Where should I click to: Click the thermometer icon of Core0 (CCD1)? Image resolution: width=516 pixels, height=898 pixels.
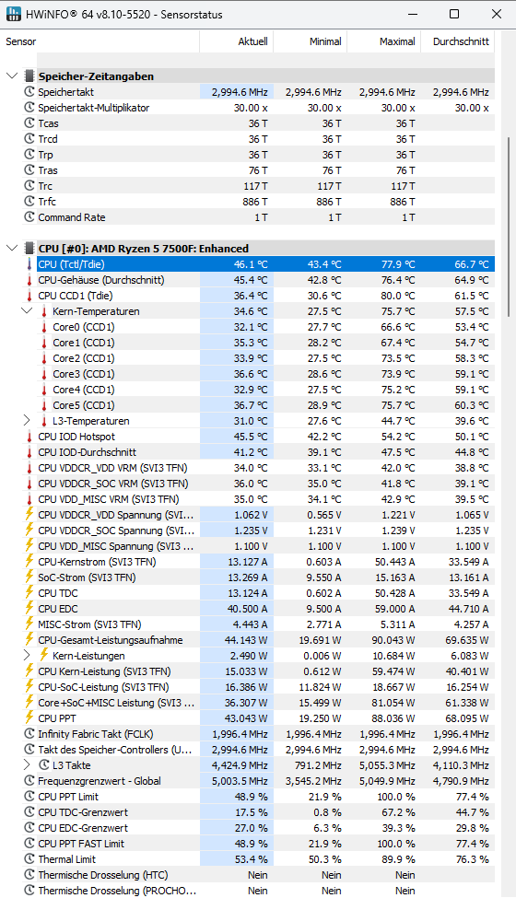pyautogui.click(x=44, y=327)
